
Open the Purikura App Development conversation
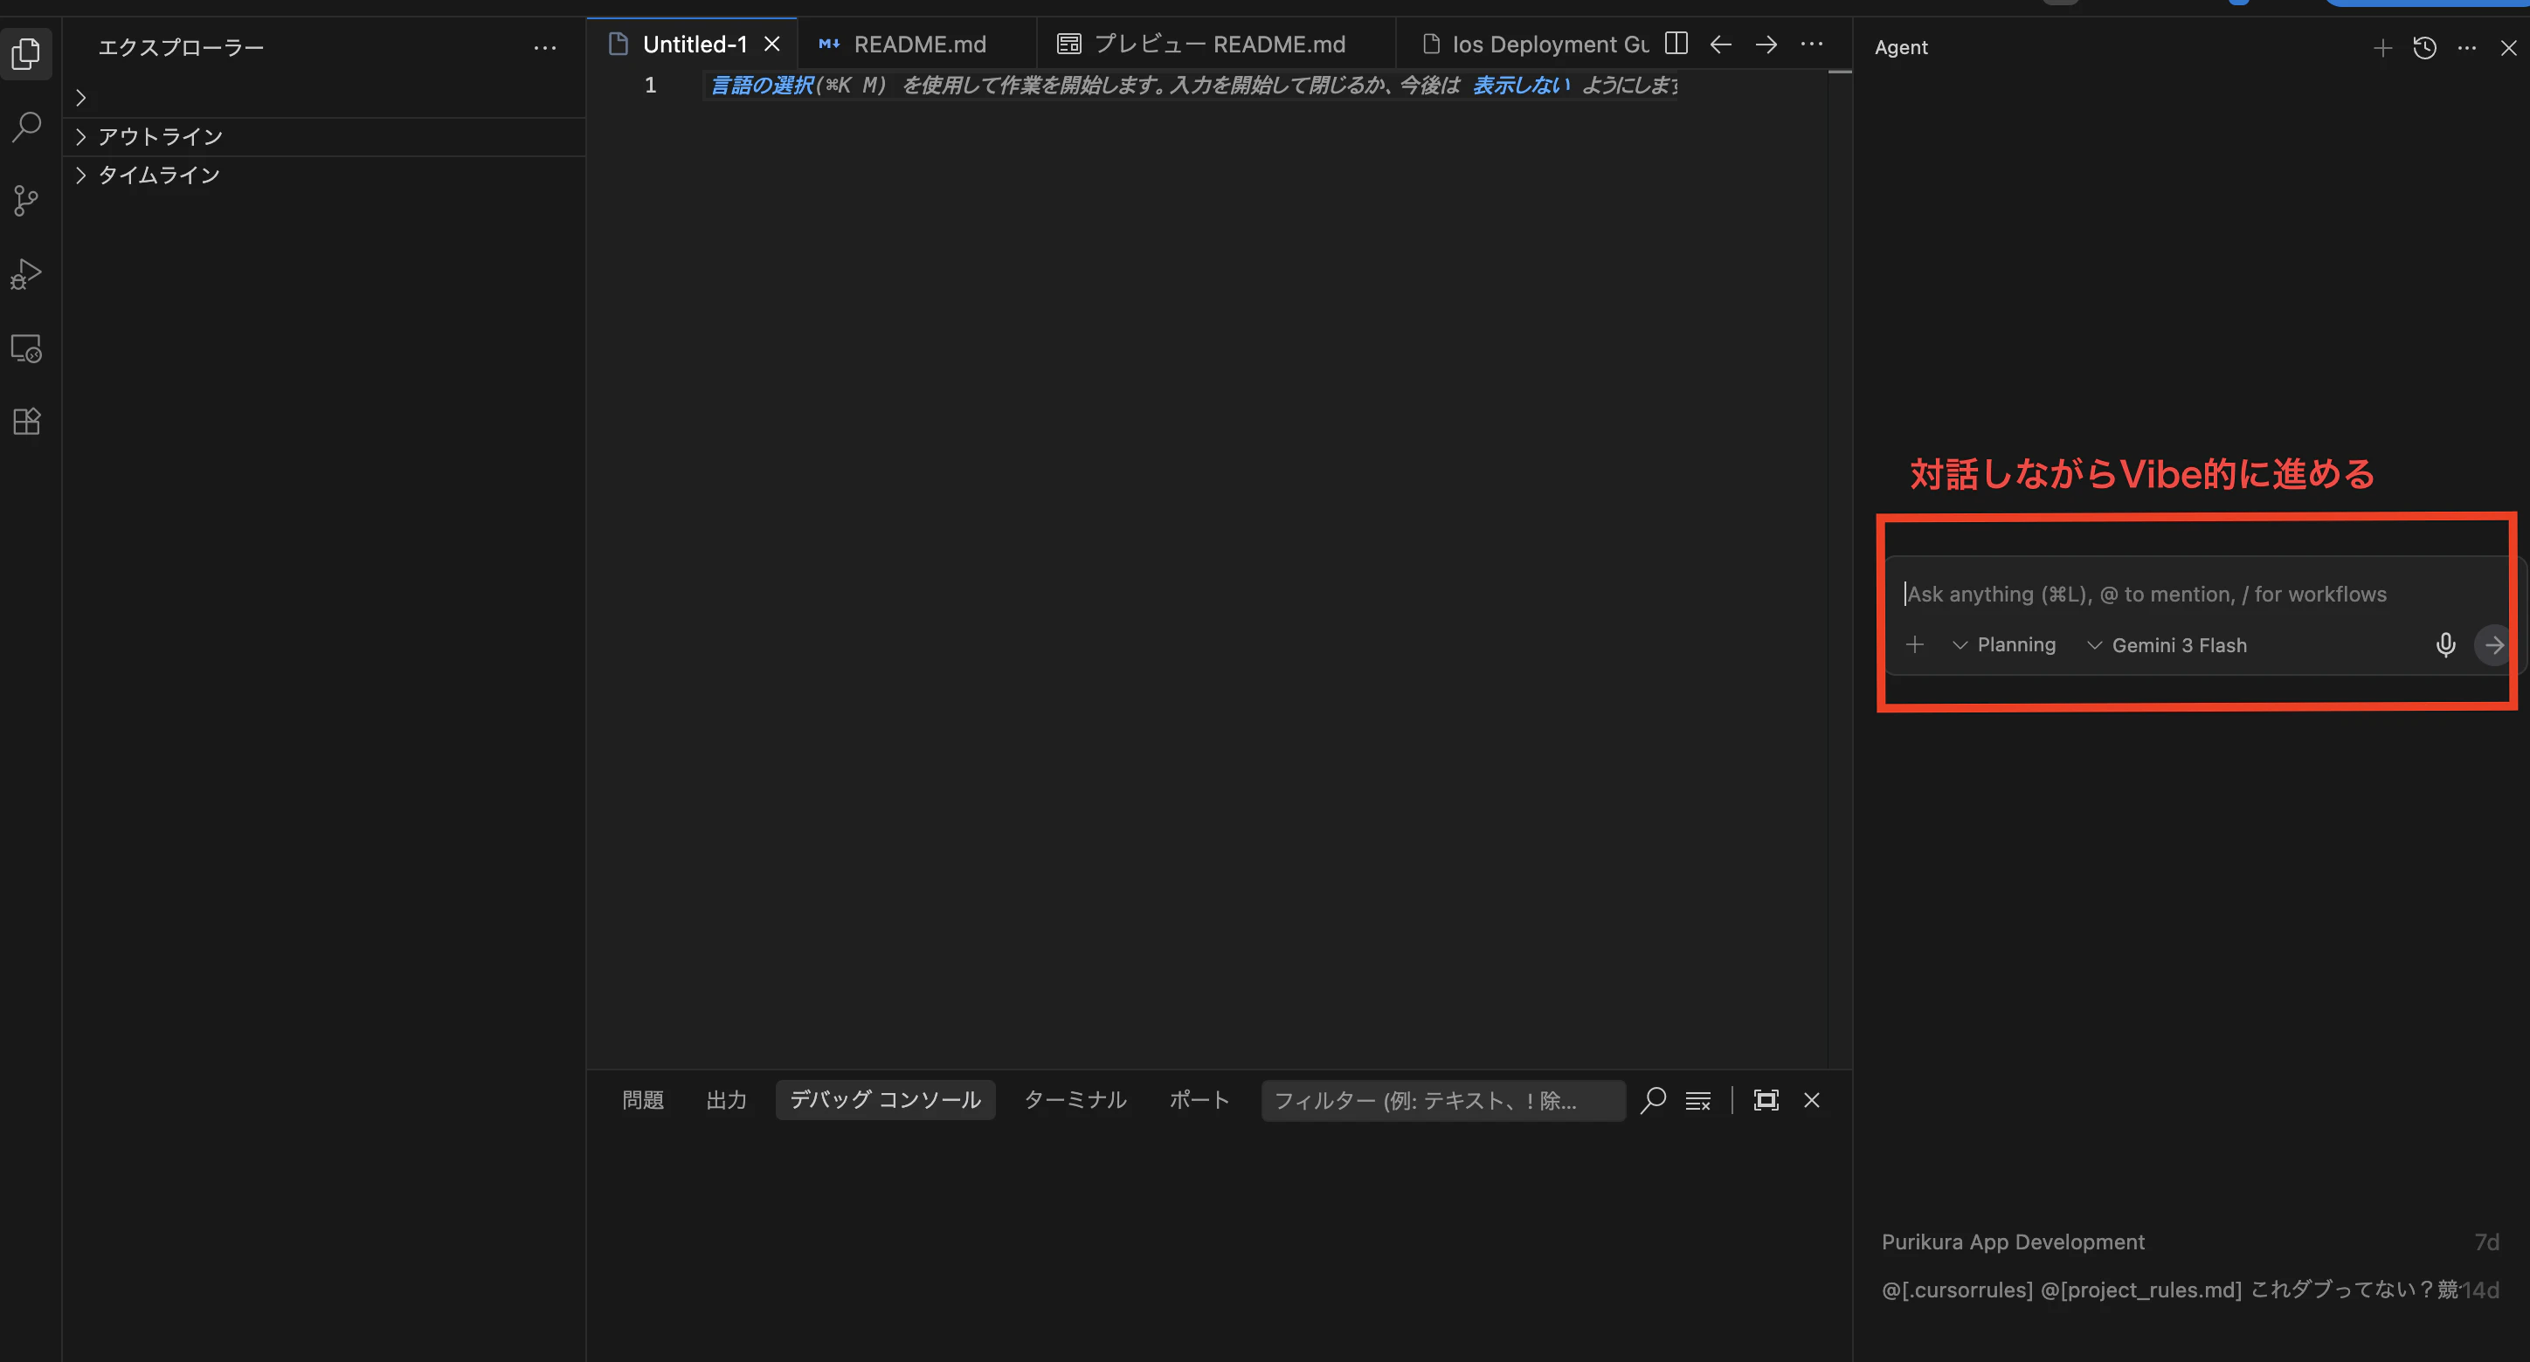[2190, 1242]
